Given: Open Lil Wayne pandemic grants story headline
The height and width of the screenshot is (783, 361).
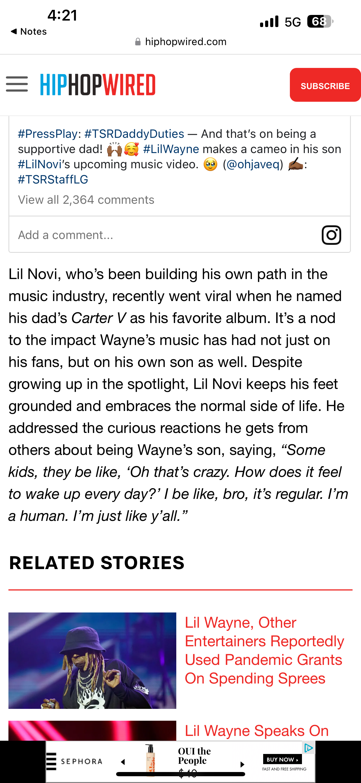Looking at the screenshot, I should 264,651.
